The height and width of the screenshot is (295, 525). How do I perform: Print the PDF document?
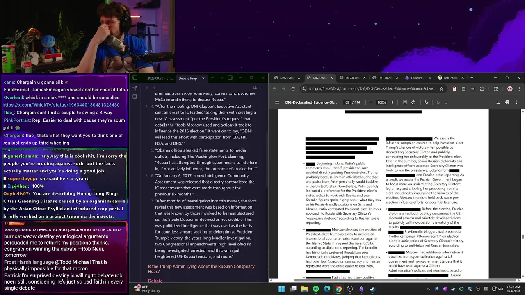point(507,102)
